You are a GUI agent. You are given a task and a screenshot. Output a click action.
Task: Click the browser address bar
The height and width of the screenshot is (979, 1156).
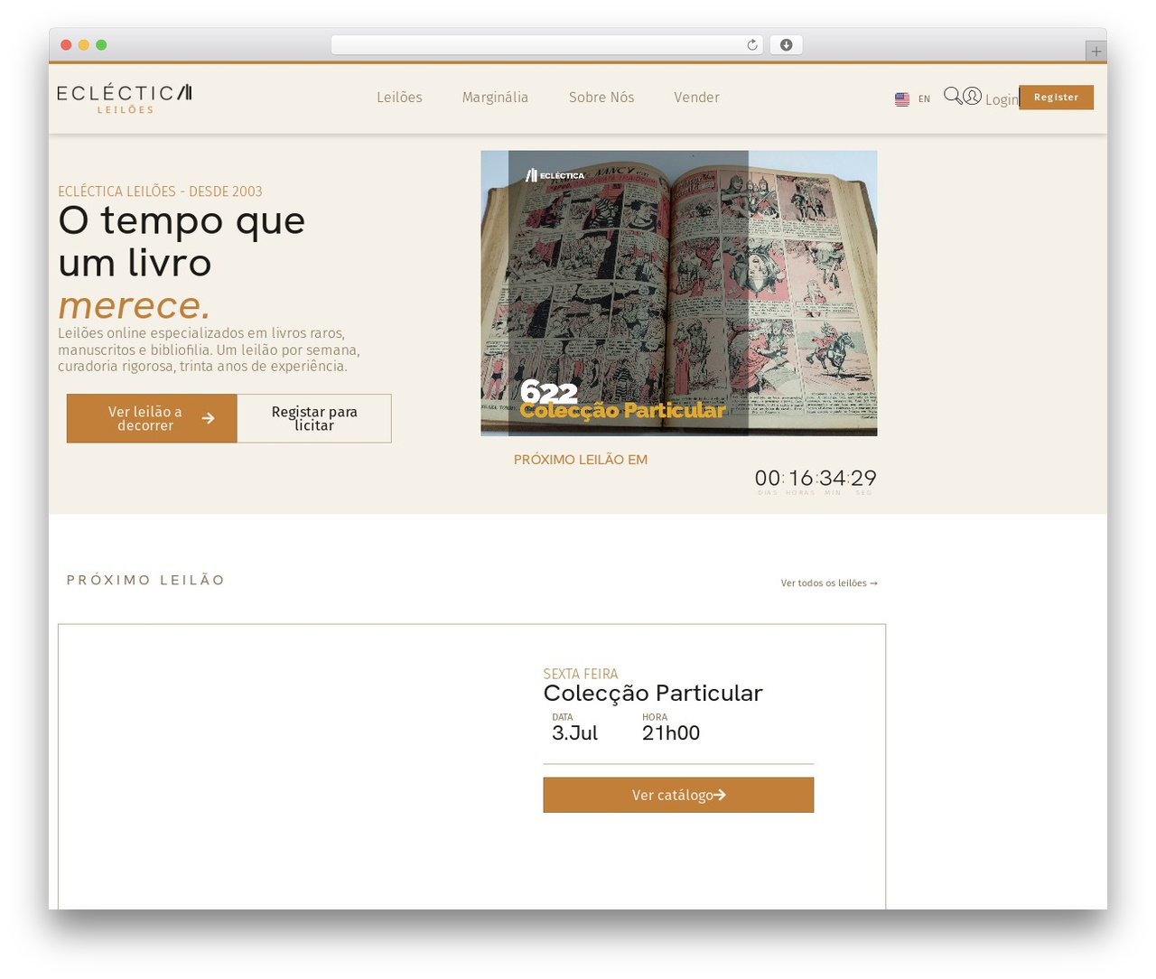[547, 45]
